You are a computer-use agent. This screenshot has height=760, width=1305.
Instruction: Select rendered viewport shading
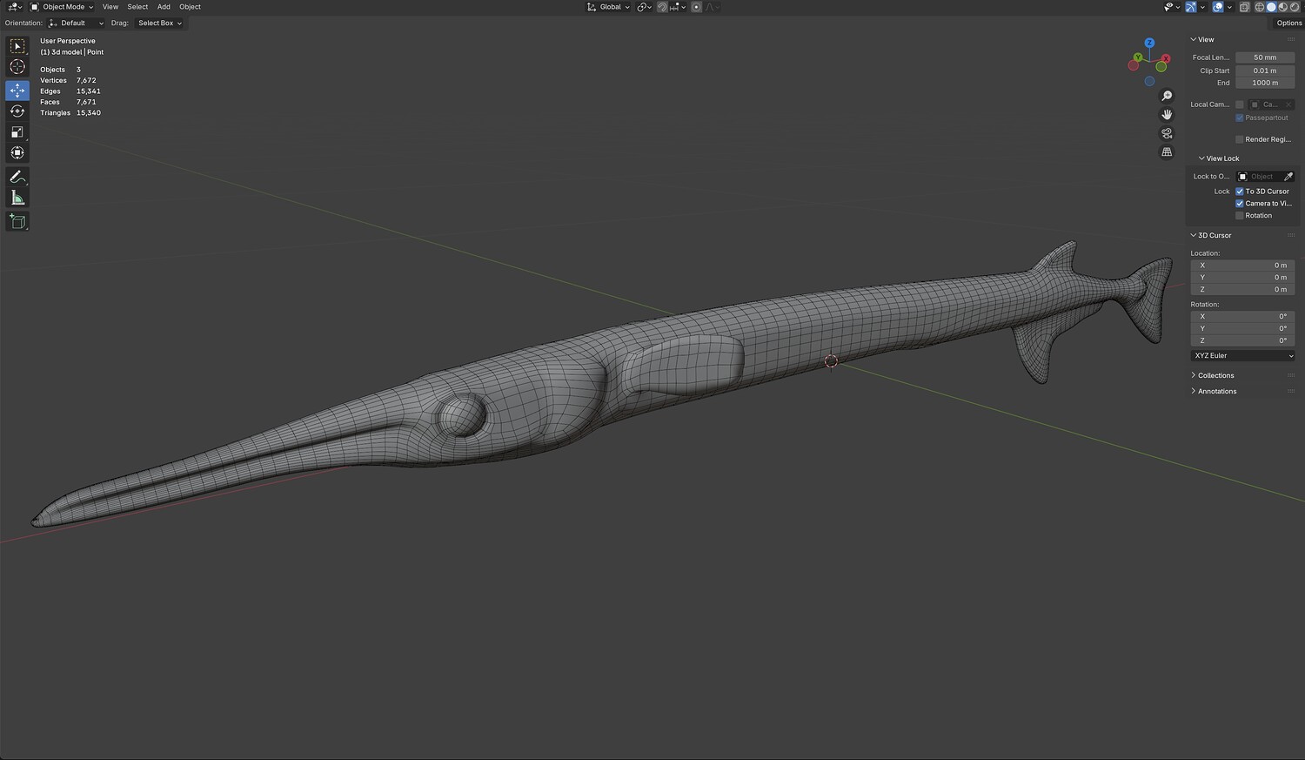[1294, 7]
